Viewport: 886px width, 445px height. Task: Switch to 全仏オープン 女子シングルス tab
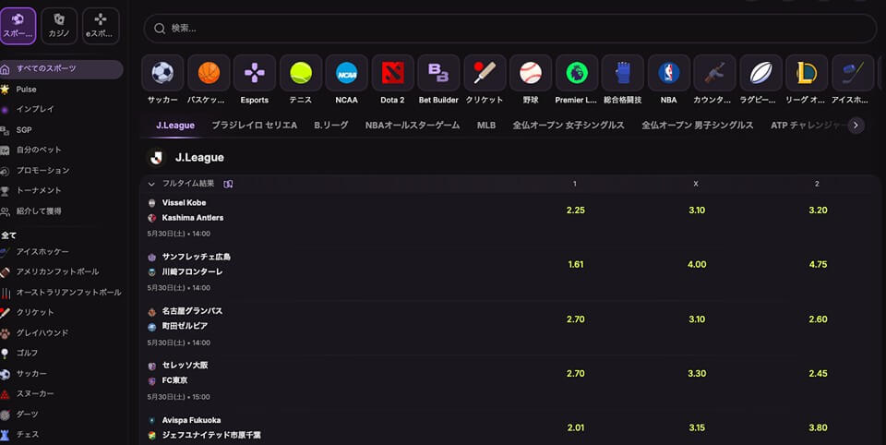(569, 126)
